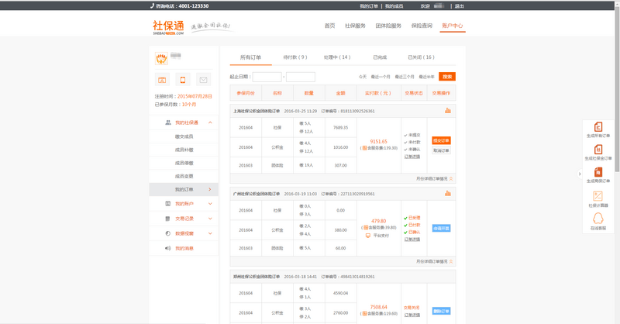Switch to the 已关闭 (16) tab
Viewport: 620px width, 324px height.
[x=421, y=57]
